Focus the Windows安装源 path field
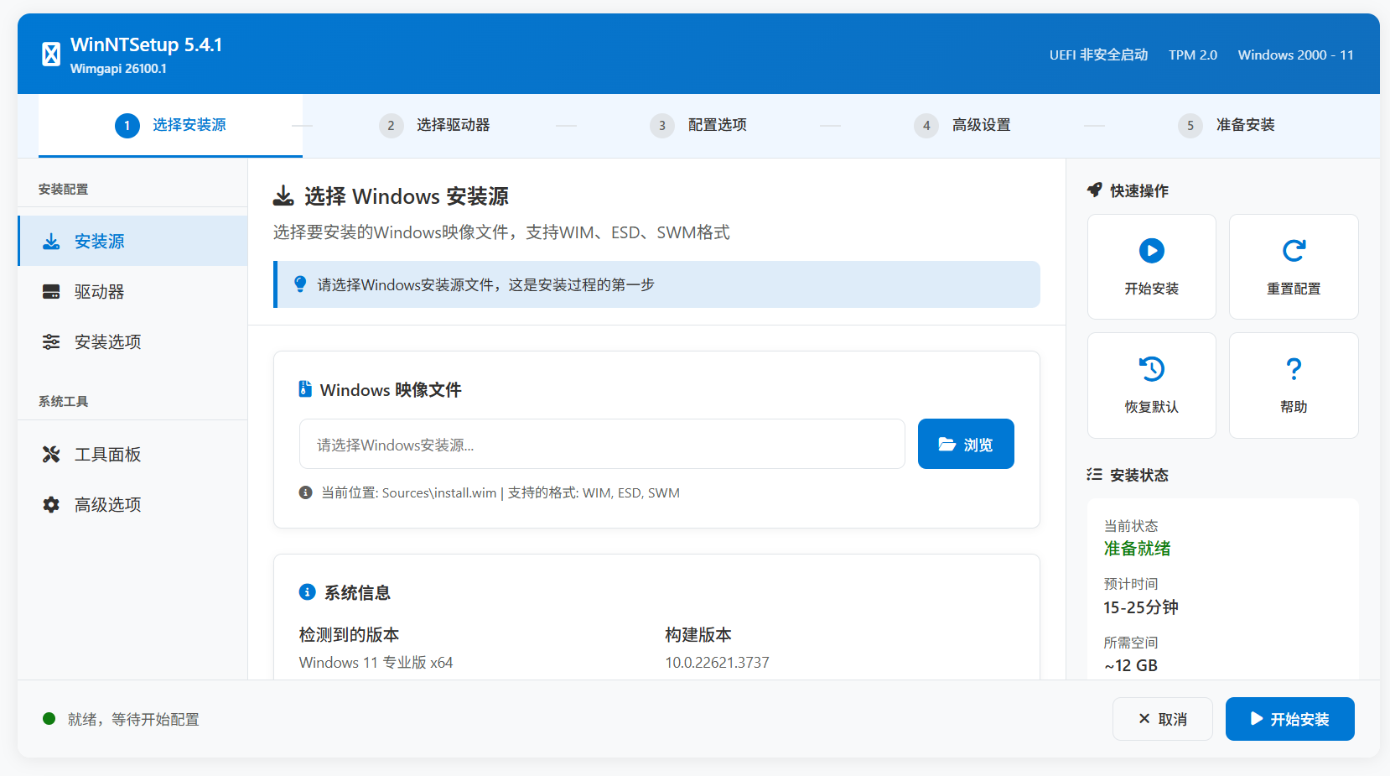The image size is (1390, 776). click(602, 444)
